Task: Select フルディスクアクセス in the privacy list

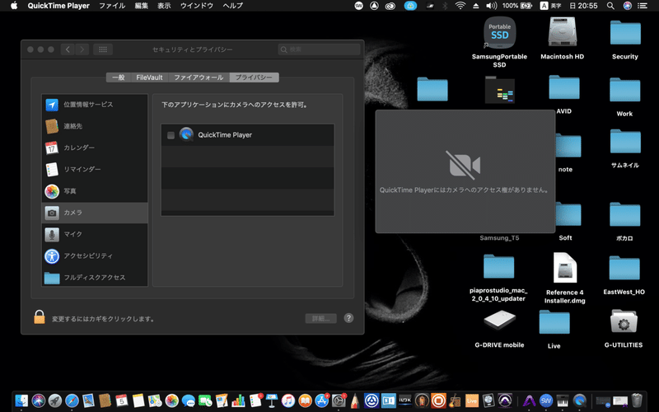Action: [95, 277]
